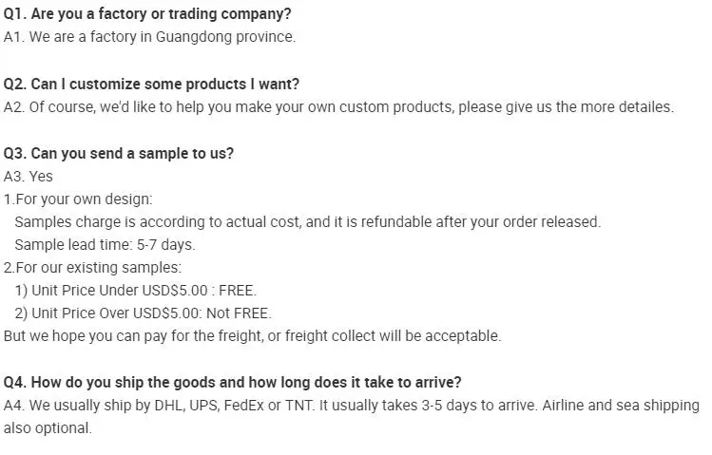This screenshot has height=455, width=712.
Task: Select the "1.For your own design:" line
Action: click(78, 199)
